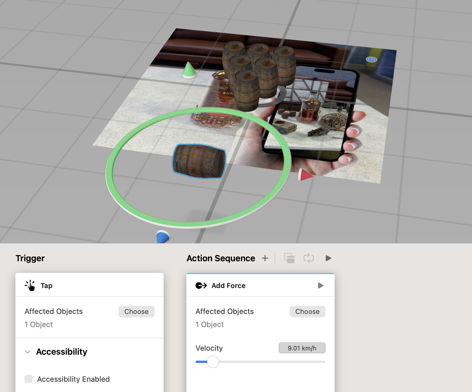This screenshot has height=392, width=472.
Task: Click the Velocity slider knob
Action: coord(213,362)
